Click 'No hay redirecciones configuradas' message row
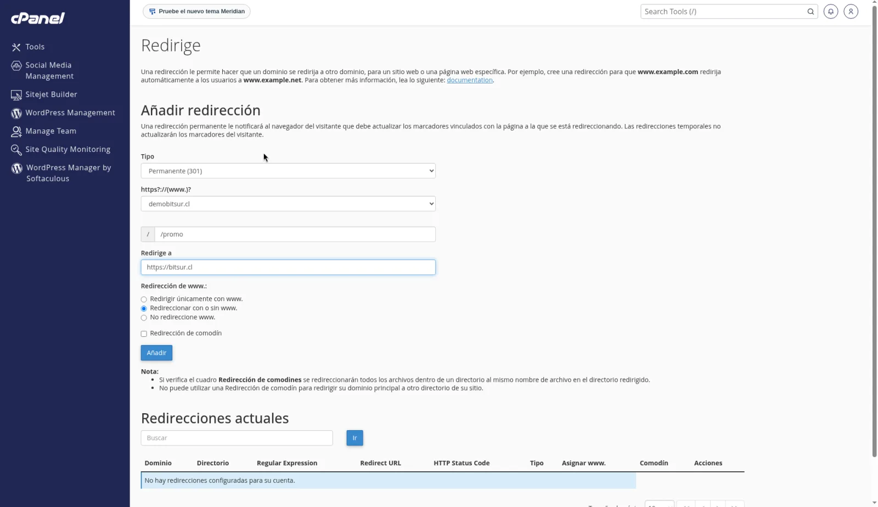The image size is (878, 507). (389, 481)
